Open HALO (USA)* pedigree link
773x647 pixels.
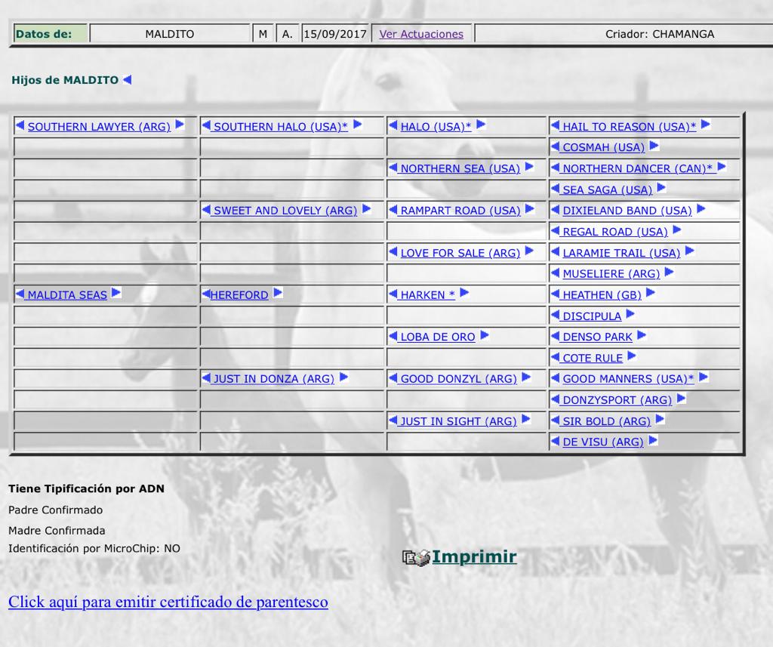point(436,127)
